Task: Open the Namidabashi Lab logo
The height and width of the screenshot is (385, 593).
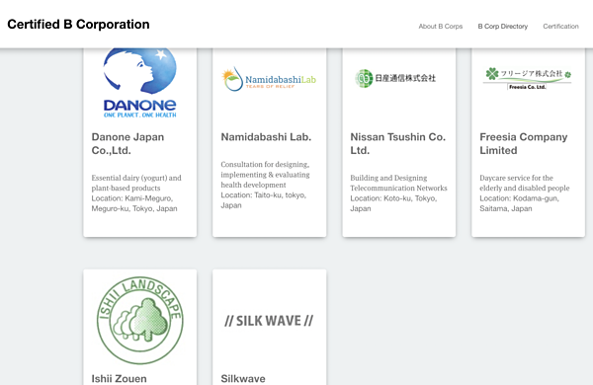Action: pyautogui.click(x=269, y=79)
